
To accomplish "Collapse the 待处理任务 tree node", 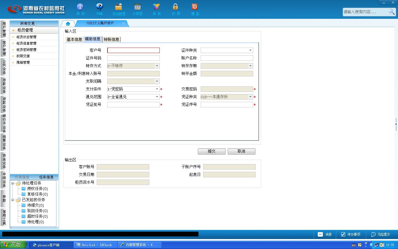I will 12,183.
